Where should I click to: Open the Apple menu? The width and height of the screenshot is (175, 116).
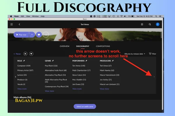pyautogui.click(x=11, y=16)
